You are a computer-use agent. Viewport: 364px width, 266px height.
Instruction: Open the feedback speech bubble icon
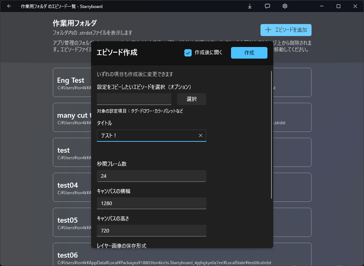267,6
